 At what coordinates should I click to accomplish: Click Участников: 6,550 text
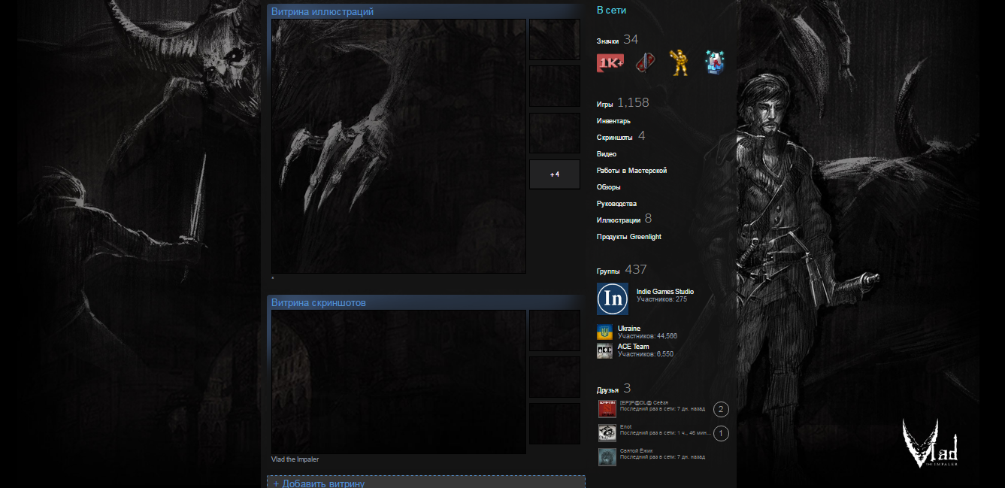pyautogui.click(x=646, y=354)
